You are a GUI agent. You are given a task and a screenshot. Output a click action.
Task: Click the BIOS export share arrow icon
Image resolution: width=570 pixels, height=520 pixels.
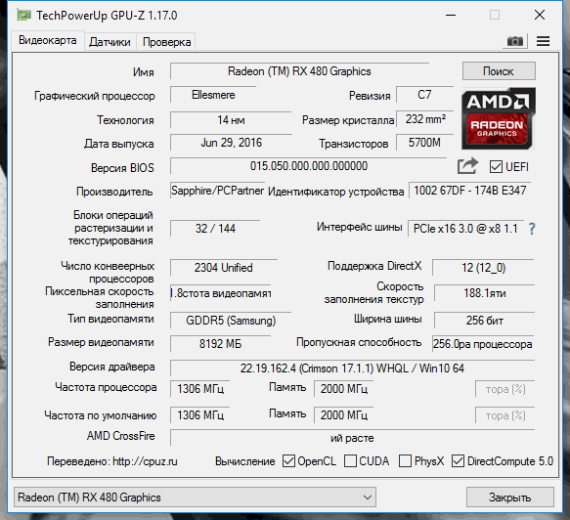(467, 166)
